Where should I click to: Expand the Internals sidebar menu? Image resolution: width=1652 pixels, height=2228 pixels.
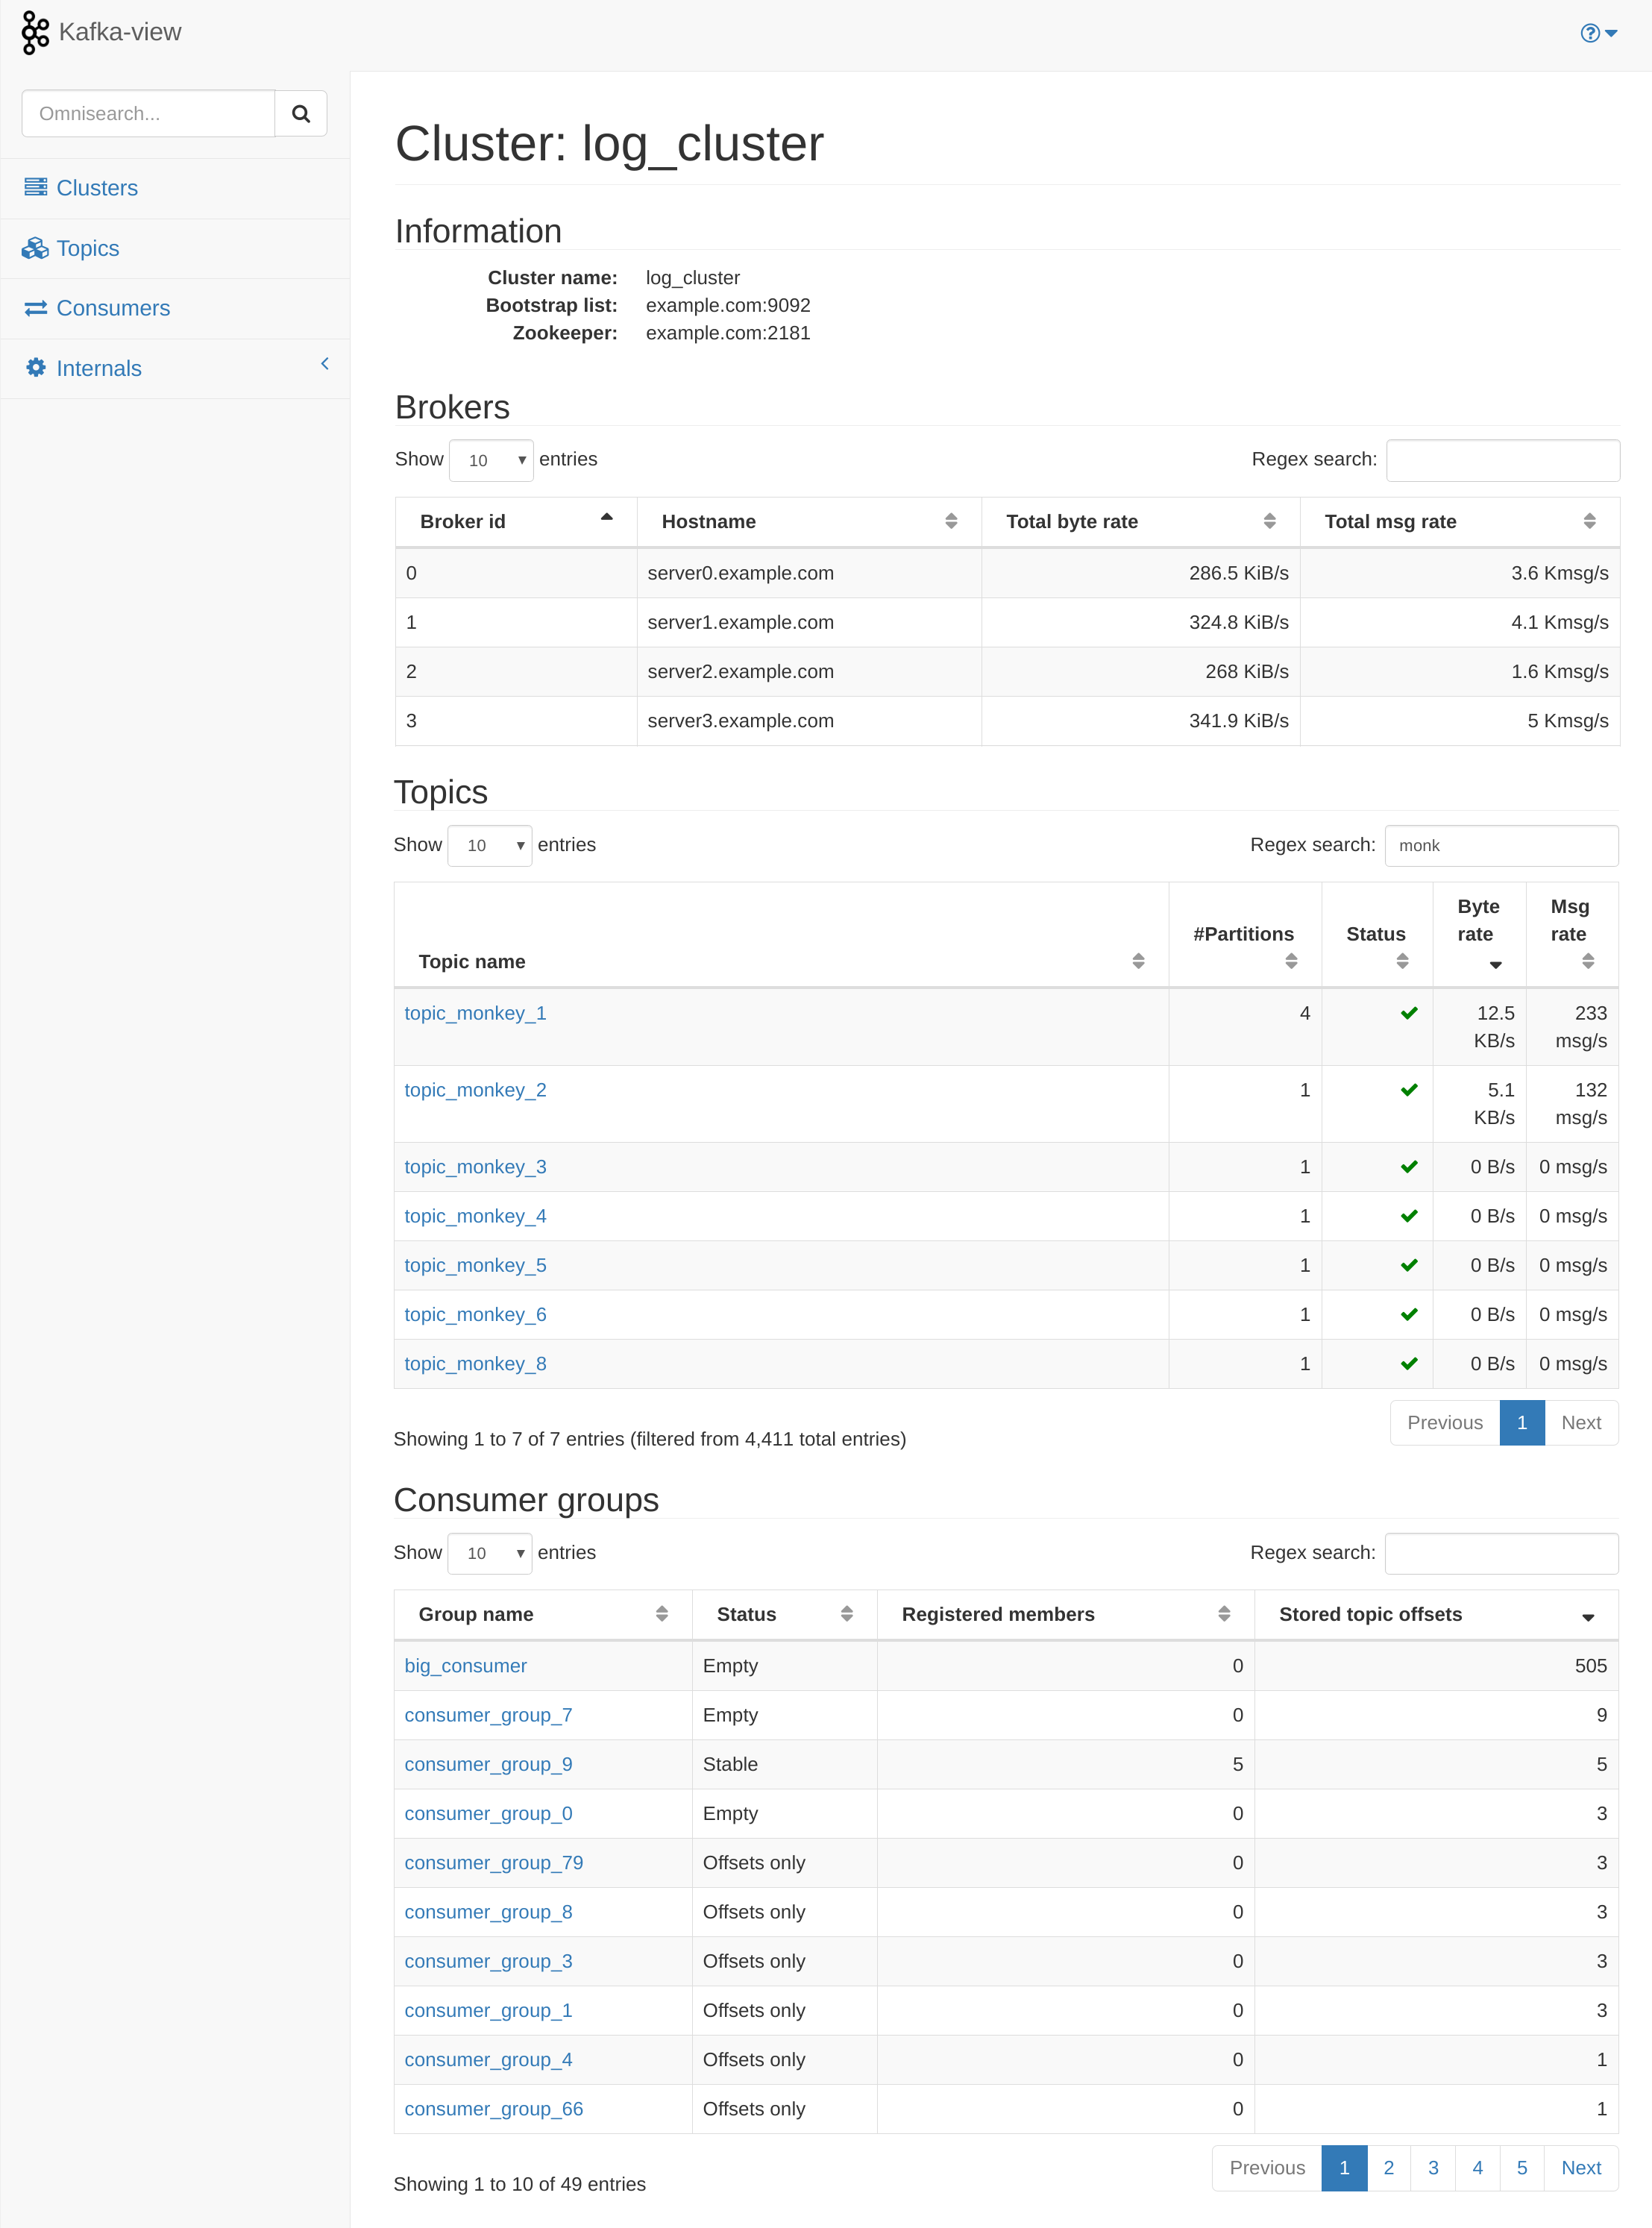(175, 368)
